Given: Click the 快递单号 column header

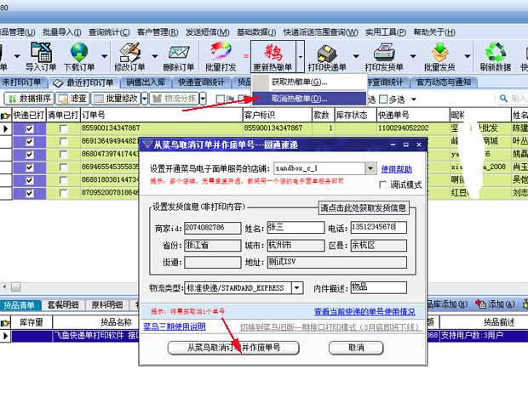Looking at the screenshot, I should [413, 116].
